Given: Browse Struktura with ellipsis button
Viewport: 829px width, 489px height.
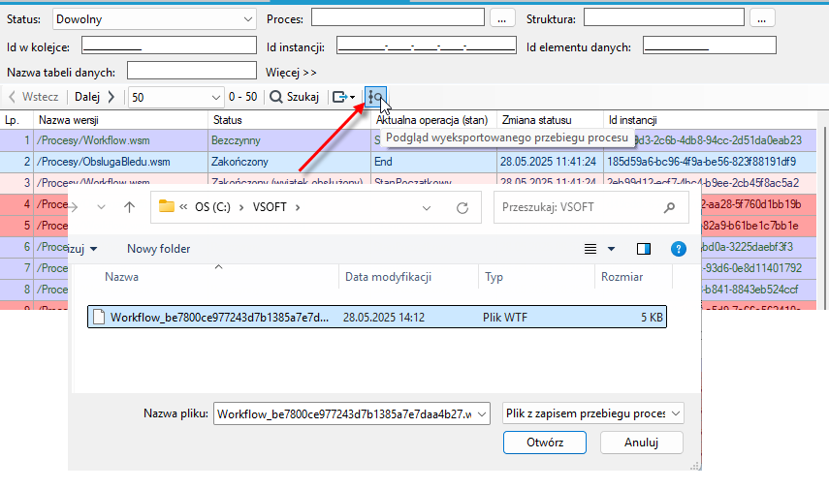Looking at the screenshot, I should 762,18.
